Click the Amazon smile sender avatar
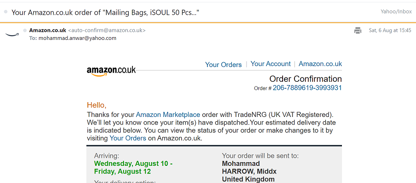416x183 pixels. [x=12, y=35]
